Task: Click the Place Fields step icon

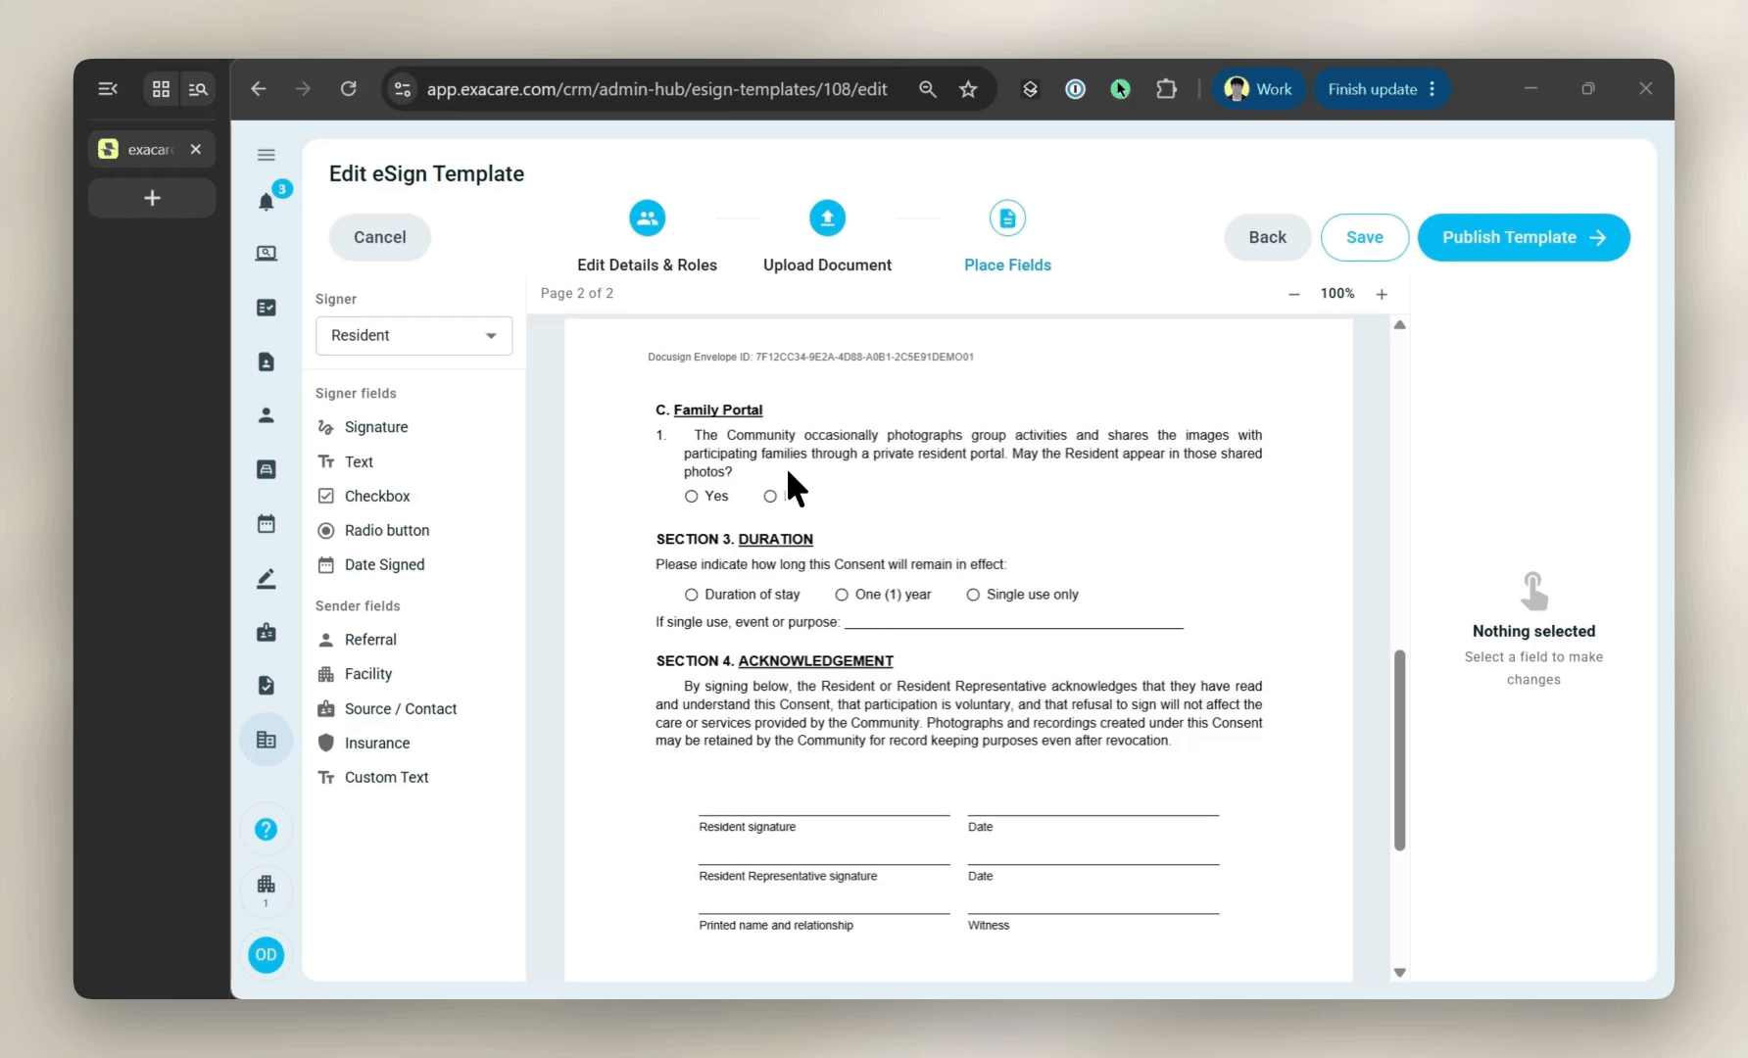Action: 1007,217
